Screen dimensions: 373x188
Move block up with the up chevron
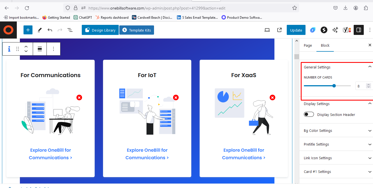click(x=26, y=46)
